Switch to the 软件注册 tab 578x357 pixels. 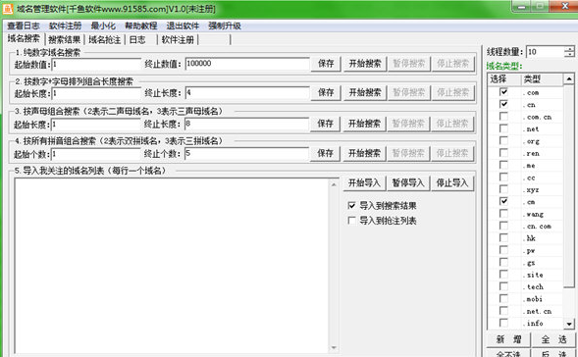tap(178, 39)
